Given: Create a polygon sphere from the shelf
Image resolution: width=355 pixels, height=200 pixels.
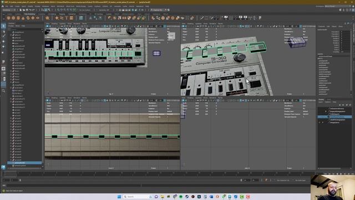Looking at the screenshot, I should pos(8,18).
